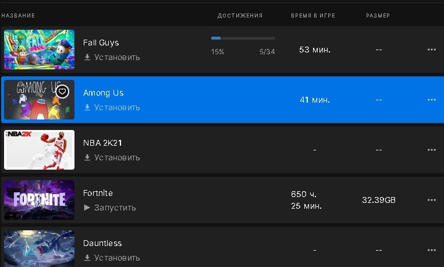Open three-dot menu for NBA 2K21

pos(431,150)
